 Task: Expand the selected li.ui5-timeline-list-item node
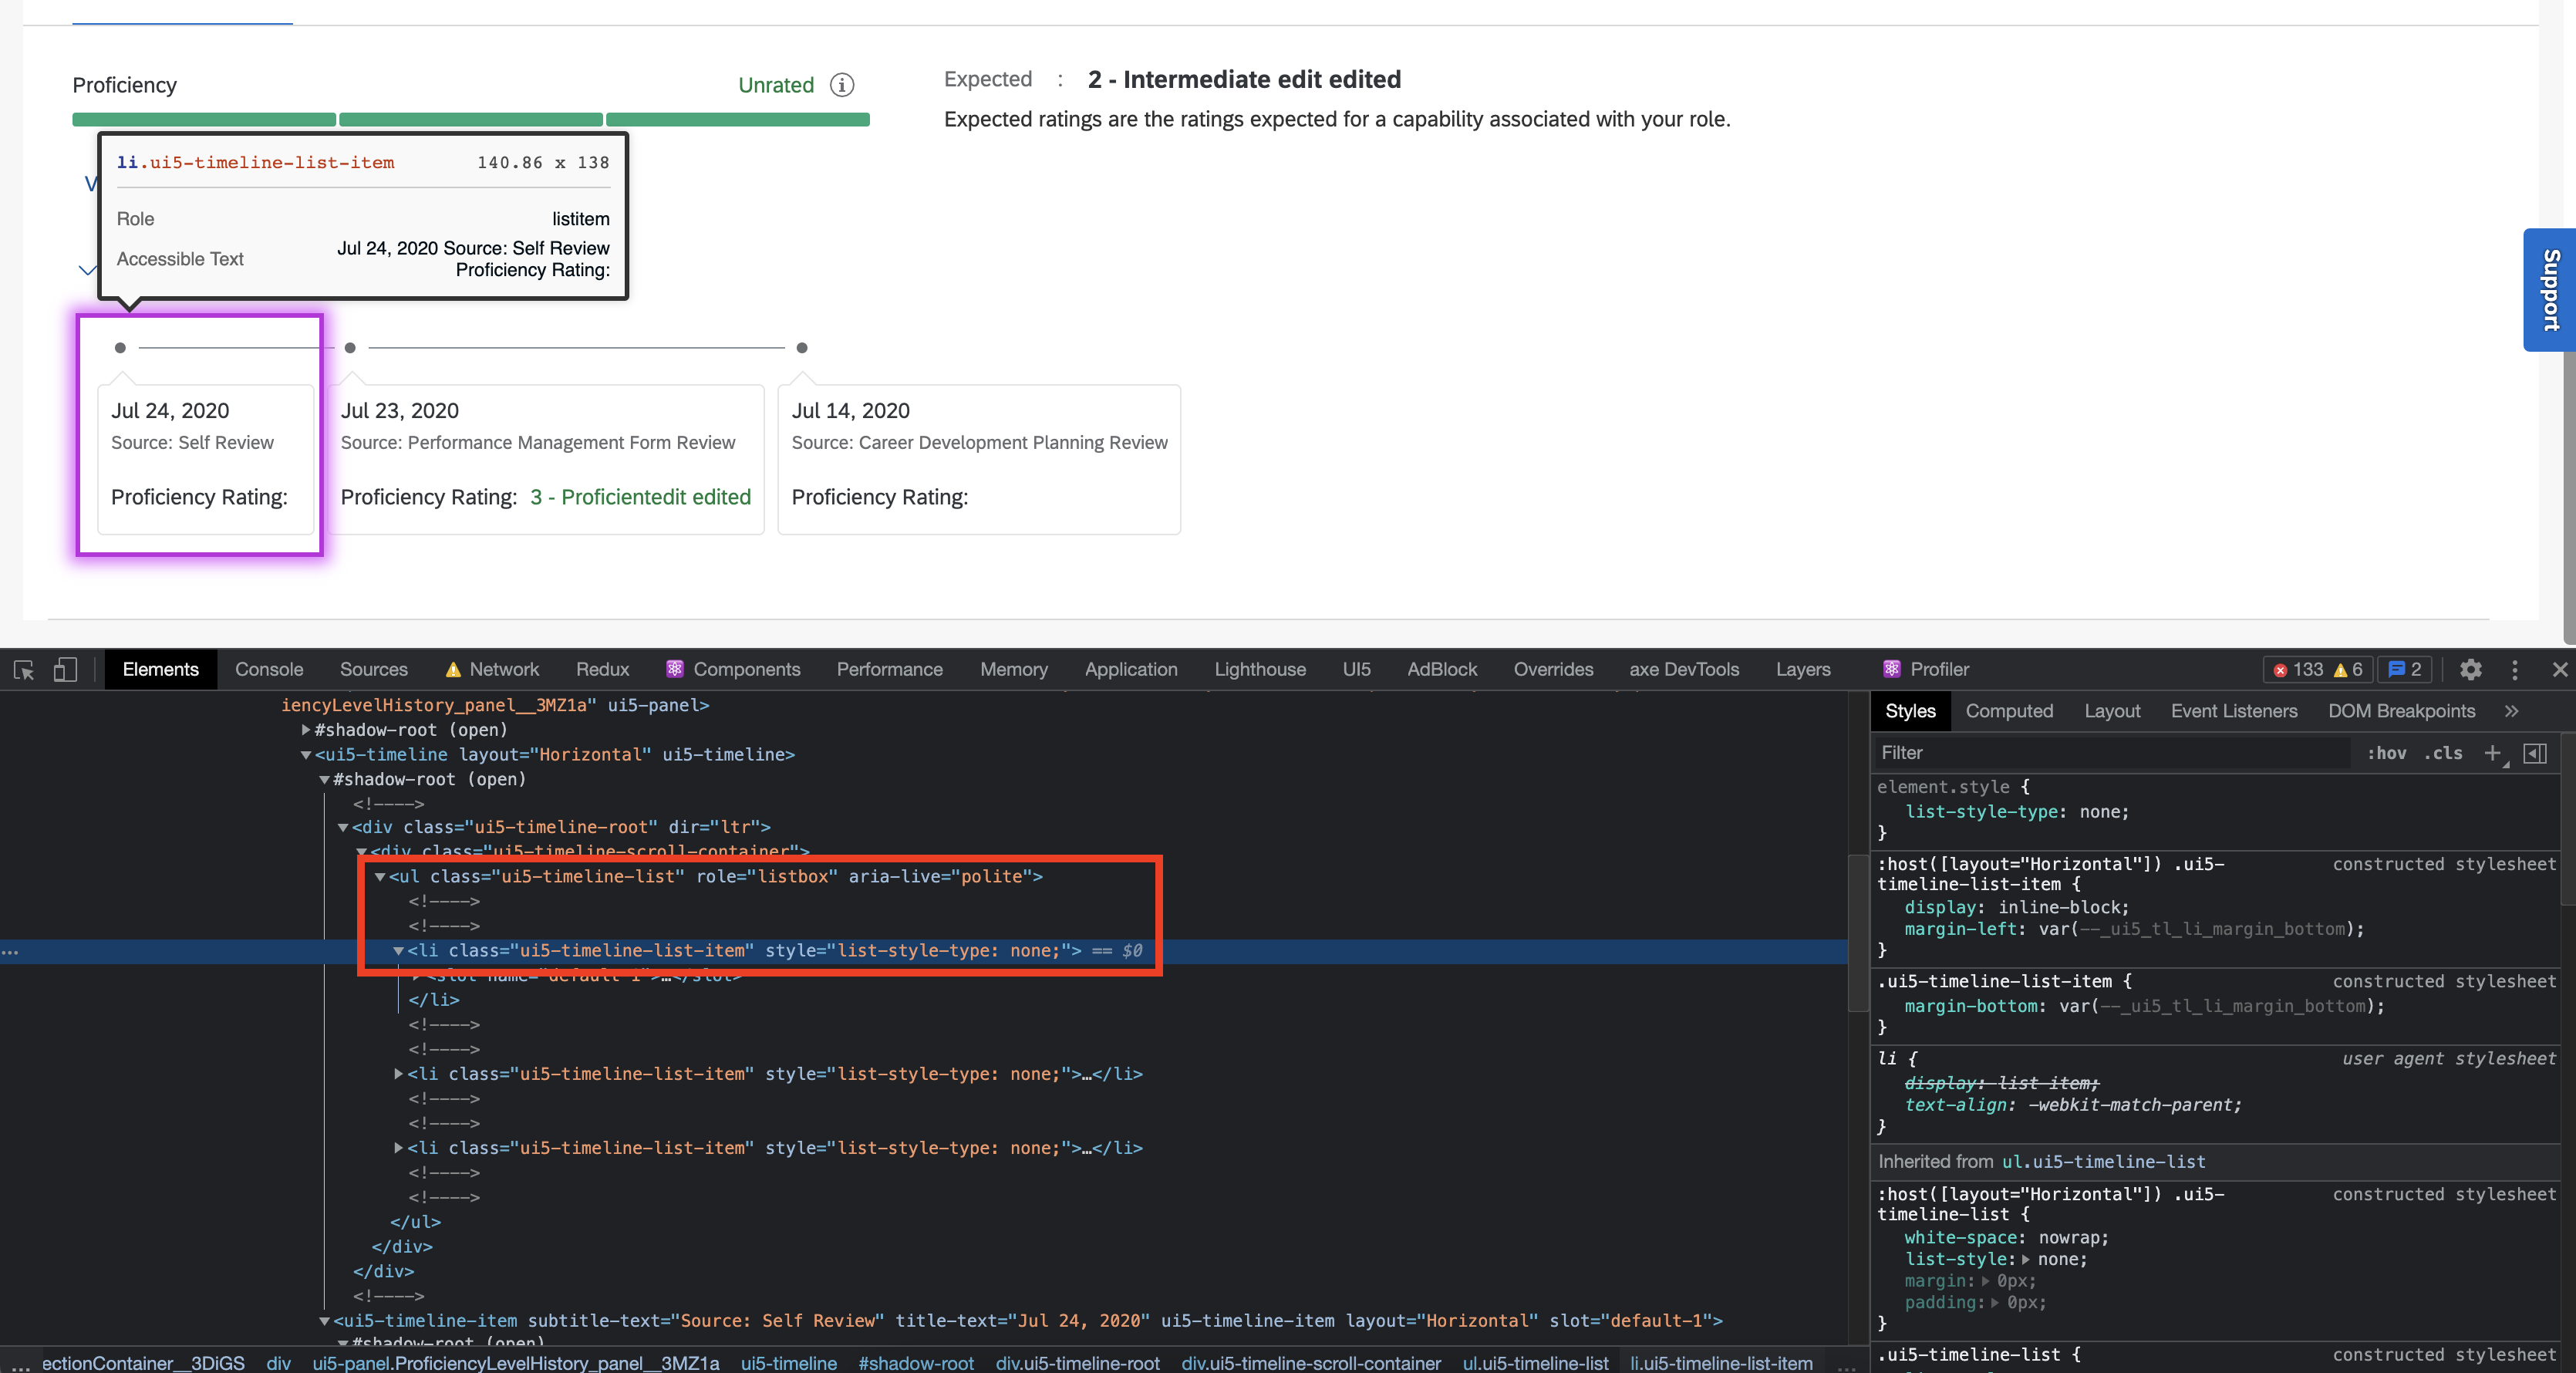[x=399, y=951]
